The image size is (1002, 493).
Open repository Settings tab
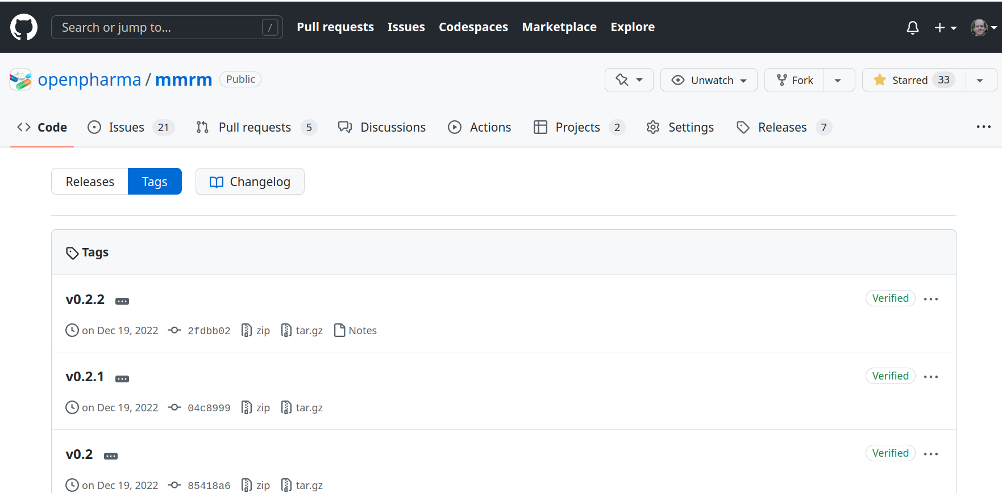(680, 127)
